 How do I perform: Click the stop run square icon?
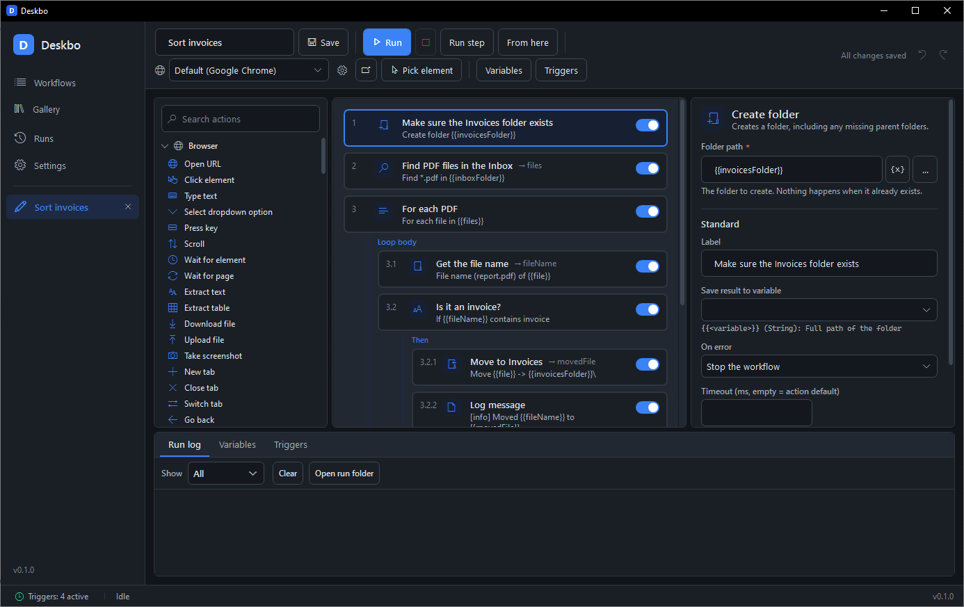426,42
